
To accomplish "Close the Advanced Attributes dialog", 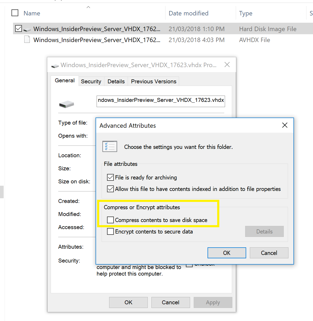I will point(285,125).
